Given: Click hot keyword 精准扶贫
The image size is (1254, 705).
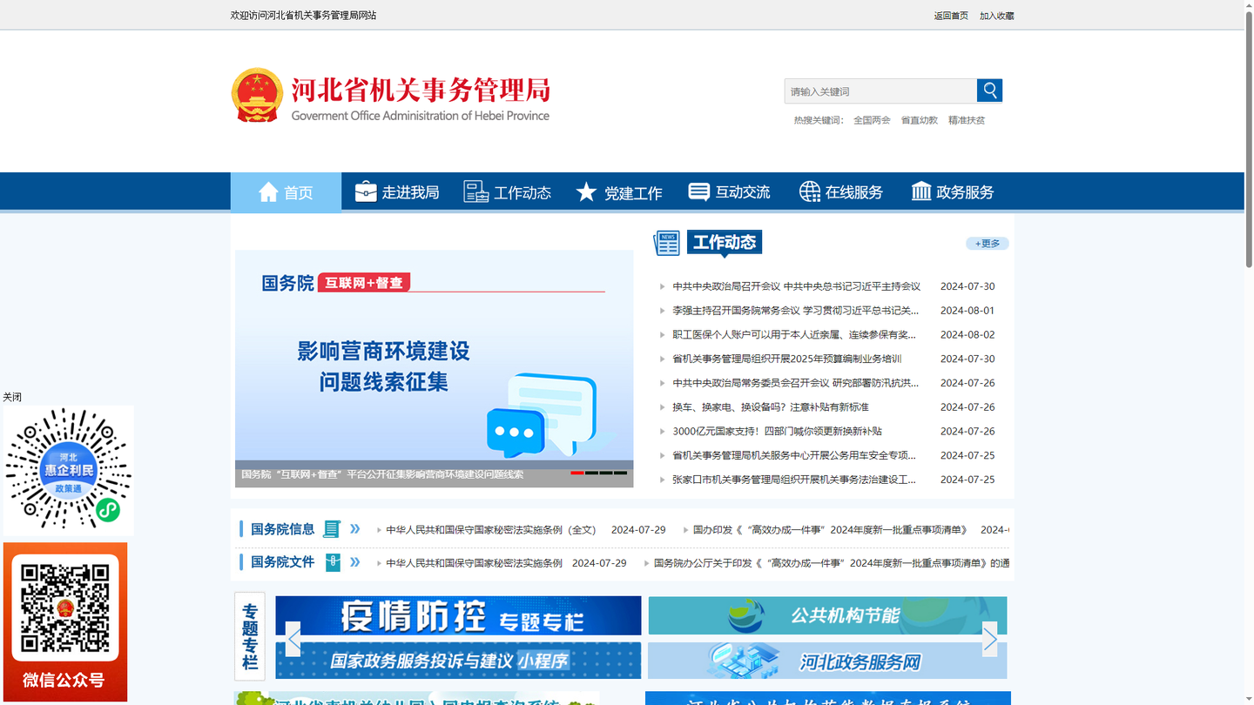Looking at the screenshot, I should 967,120.
